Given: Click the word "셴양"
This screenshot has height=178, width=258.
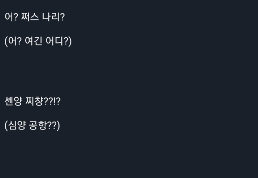Looking at the screenshot, I should coord(13,101).
